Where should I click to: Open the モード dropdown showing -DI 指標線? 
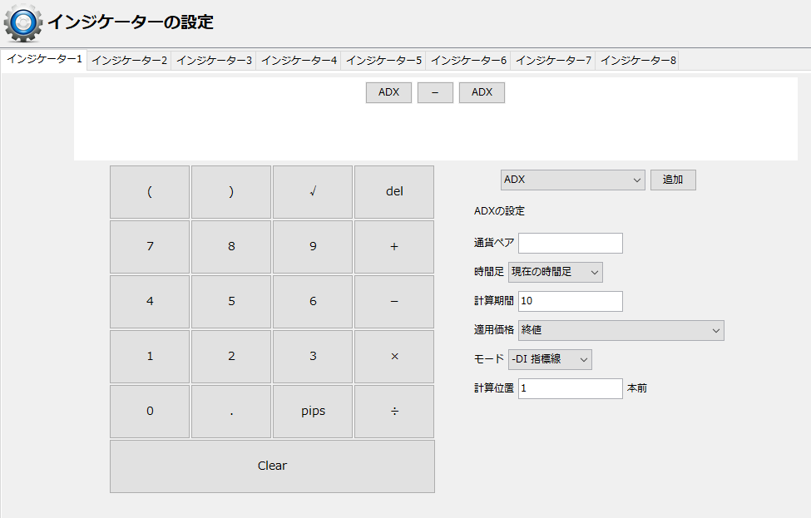550,359
